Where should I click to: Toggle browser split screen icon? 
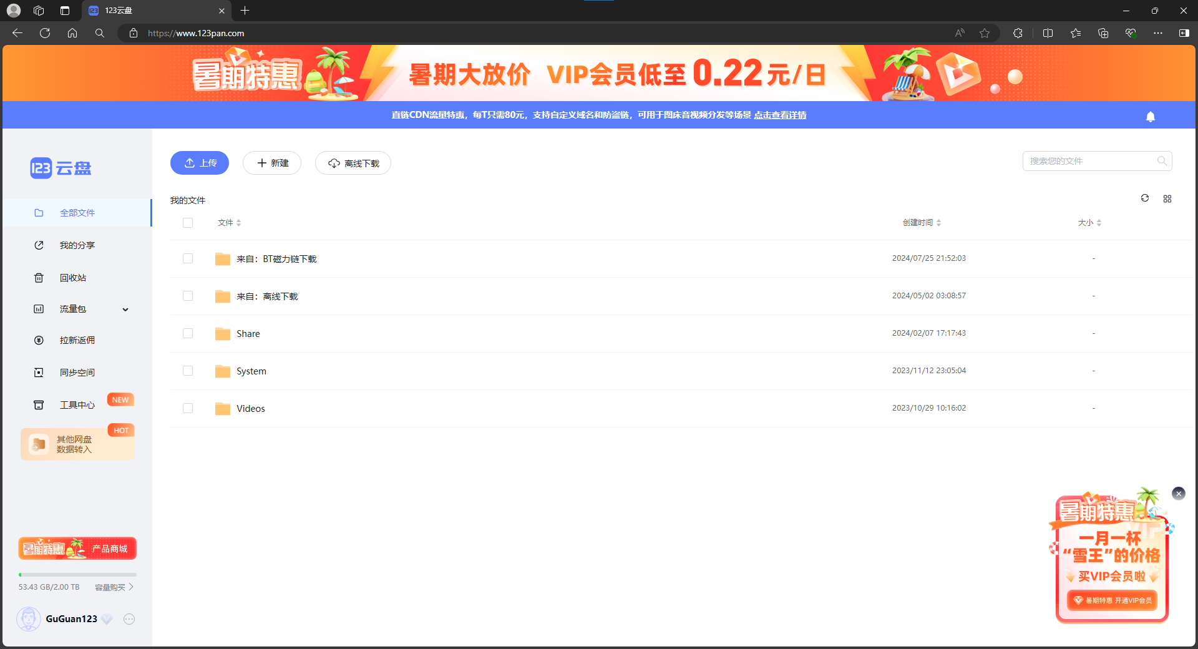[x=1048, y=33]
